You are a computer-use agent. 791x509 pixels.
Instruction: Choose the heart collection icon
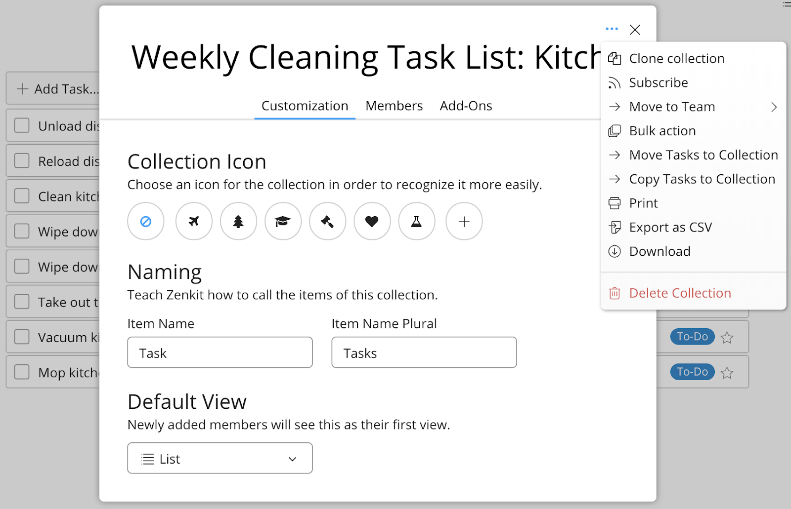pyautogui.click(x=372, y=221)
